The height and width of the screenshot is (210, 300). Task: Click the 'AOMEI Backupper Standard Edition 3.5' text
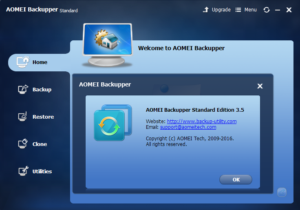point(195,110)
